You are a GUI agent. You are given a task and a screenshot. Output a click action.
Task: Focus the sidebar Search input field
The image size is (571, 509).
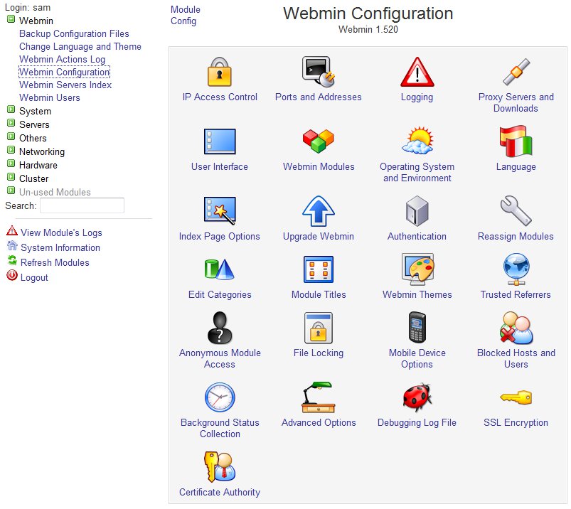pos(82,205)
